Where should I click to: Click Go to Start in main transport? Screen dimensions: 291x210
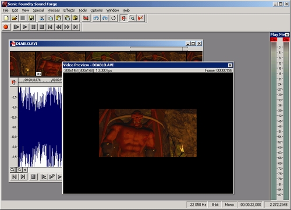50,27
